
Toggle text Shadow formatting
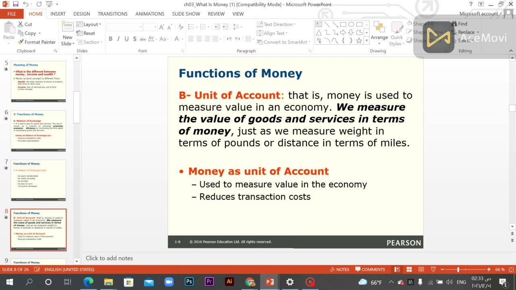(134, 39)
